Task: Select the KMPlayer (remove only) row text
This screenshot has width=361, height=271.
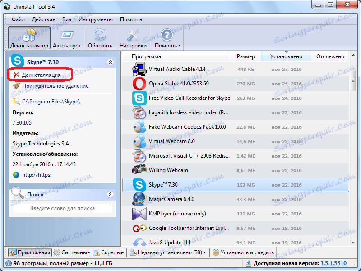Action: (x=177, y=214)
